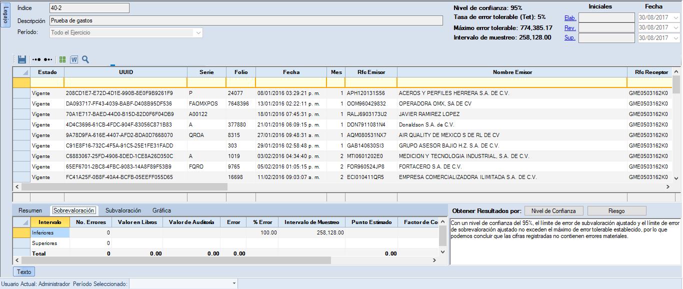The height and width of the screenshot is (289, 683).
Task: Click the Elab. link
Action: click(x=570, y=18)
